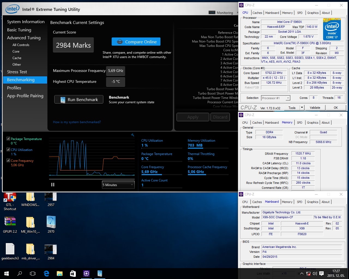Open All Controls under Advanced Tuning

coord(21,45)
